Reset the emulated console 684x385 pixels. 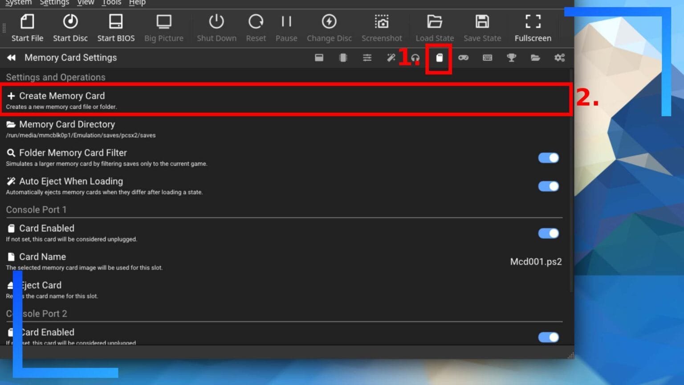(256, 28)
